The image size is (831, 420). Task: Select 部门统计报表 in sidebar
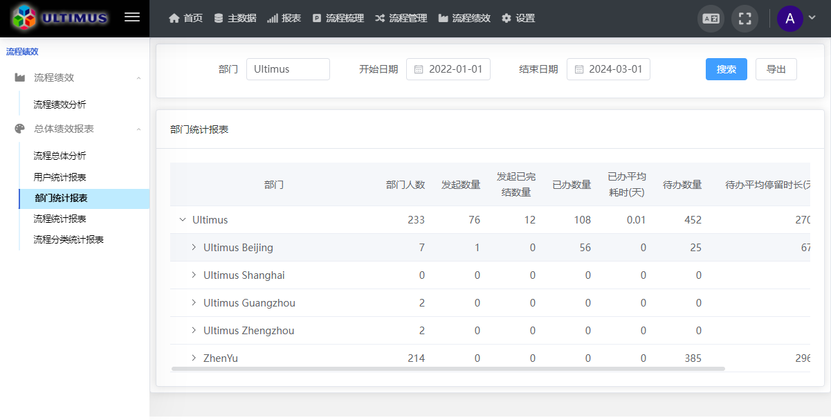pos(84,199)
